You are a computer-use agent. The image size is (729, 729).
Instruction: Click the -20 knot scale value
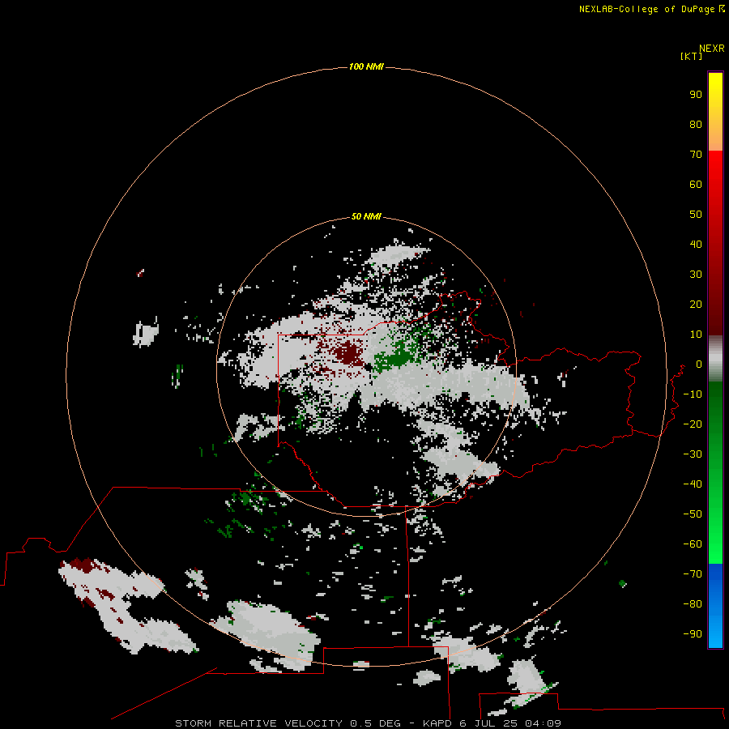point(693,424)
